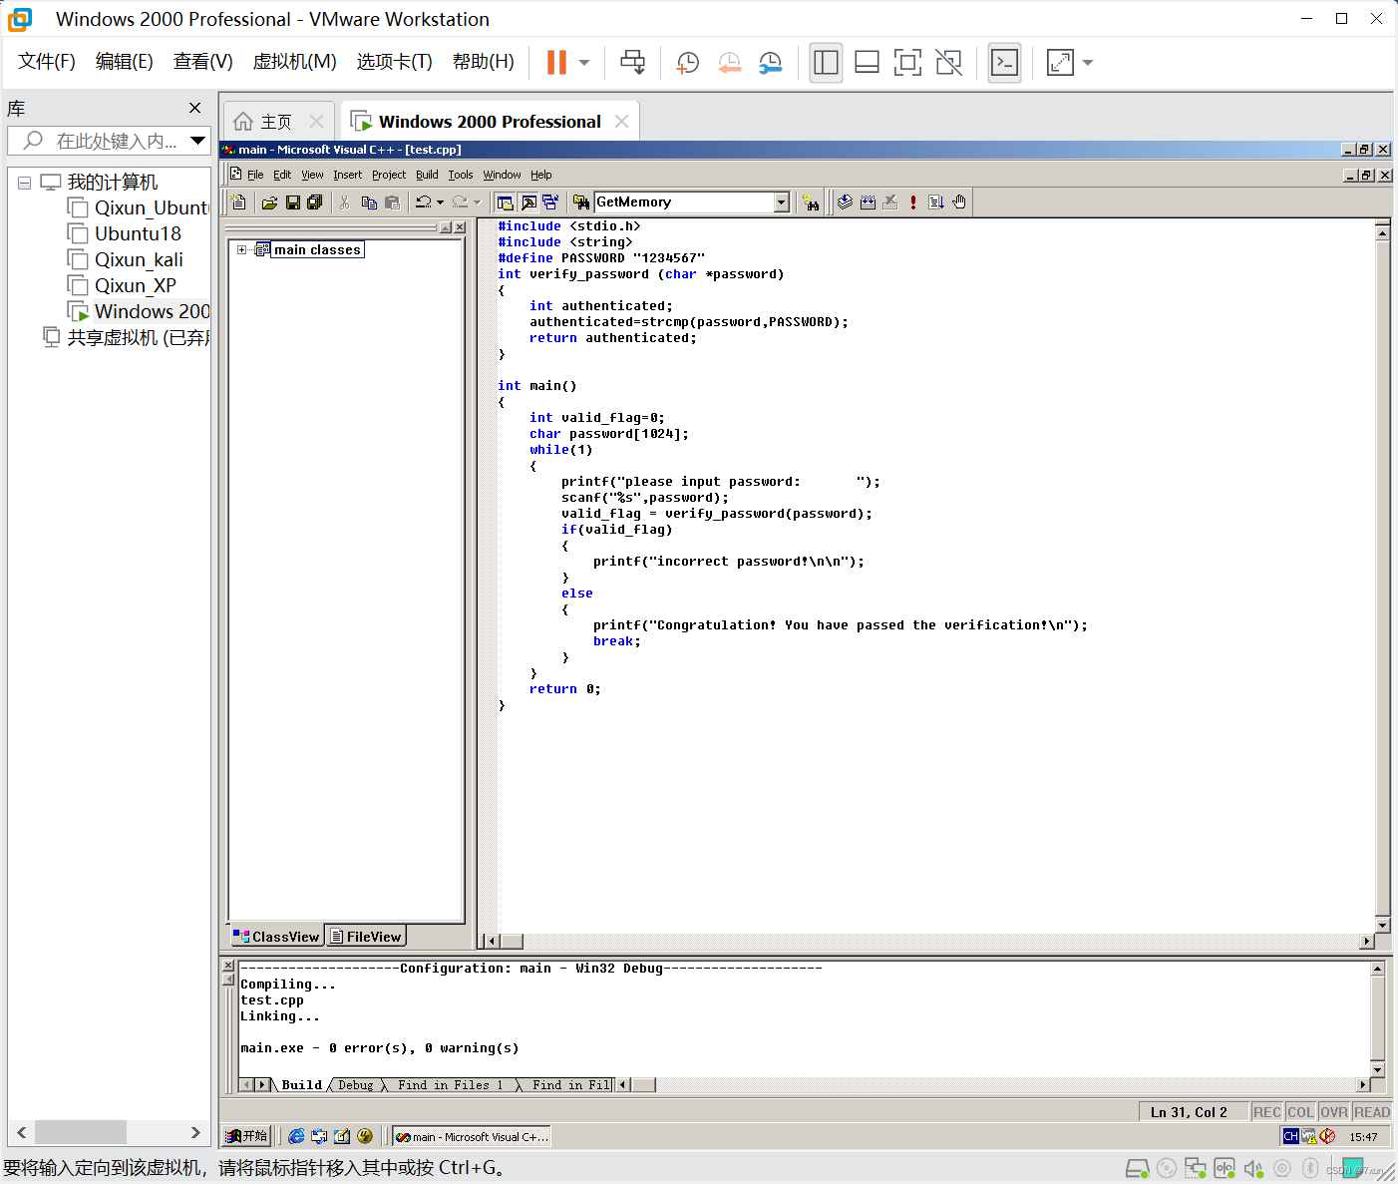Click the Paste clipboard icon
The height and width of the screenshot is (1184, 1398).
click(x=392, y=202)
